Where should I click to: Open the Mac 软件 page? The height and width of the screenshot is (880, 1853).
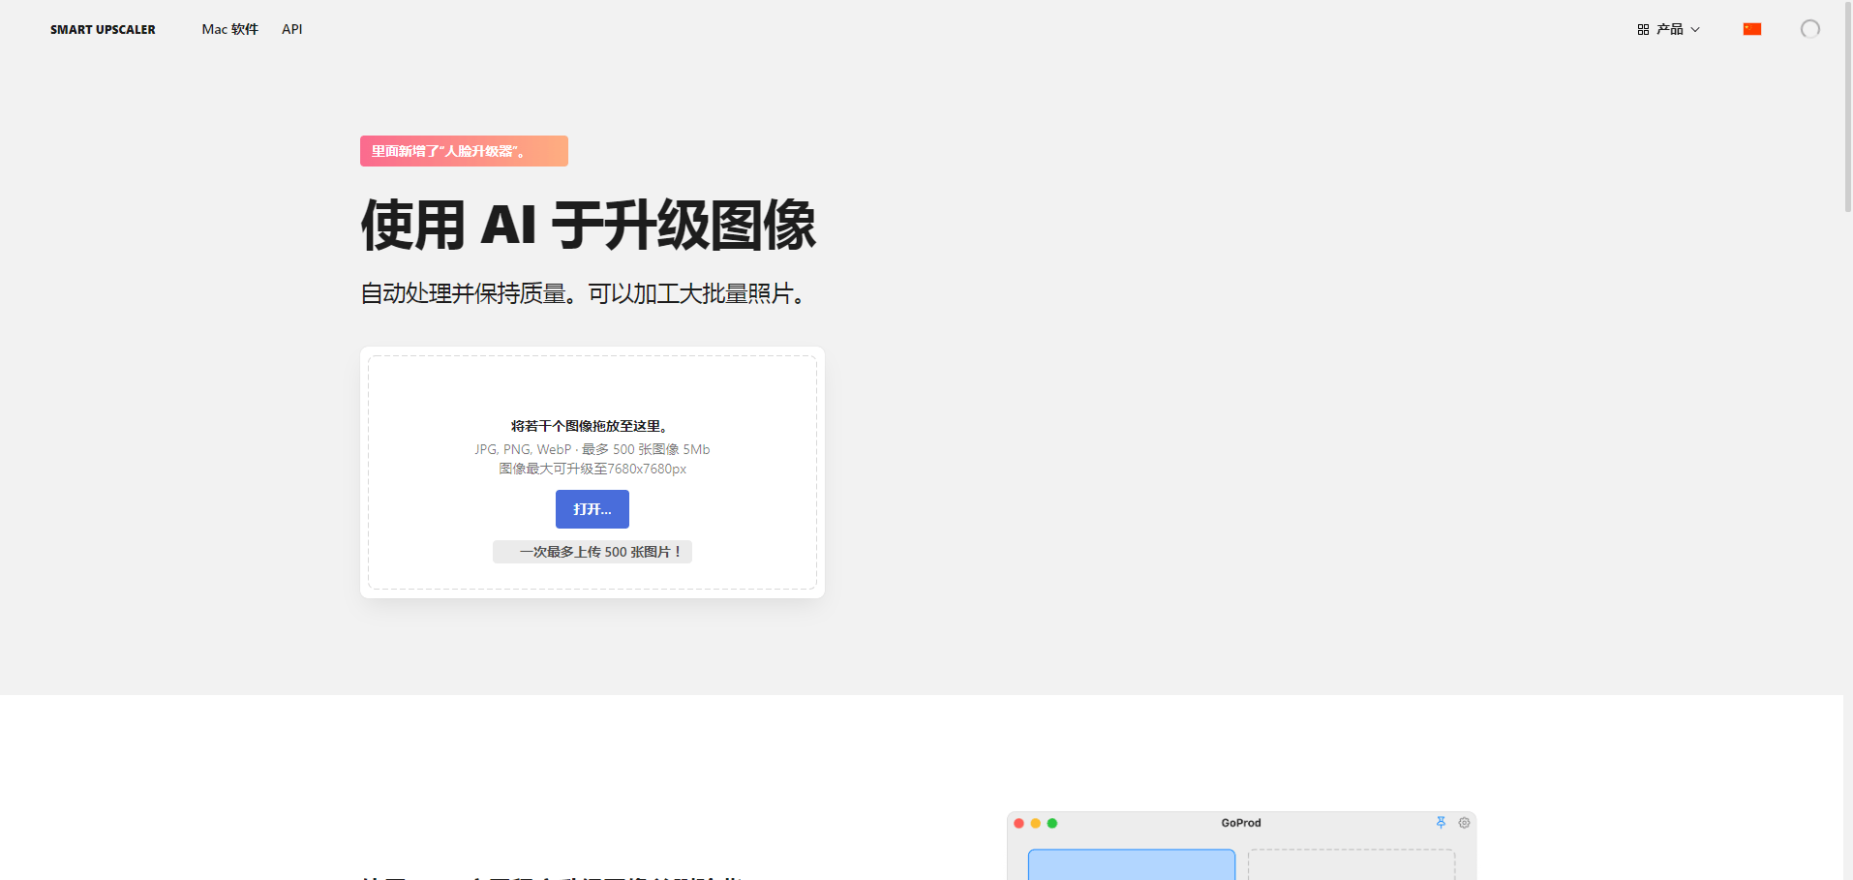[229, 29]
